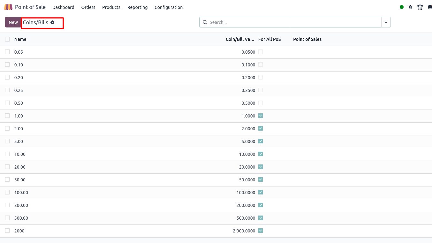Toggle For All PoS on the 0.05 row
Viewport: 432px width, 243px height.
[x=261, y=52]
